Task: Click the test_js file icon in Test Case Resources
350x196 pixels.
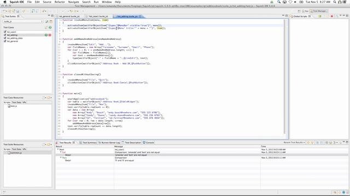Action: [9, 106]
